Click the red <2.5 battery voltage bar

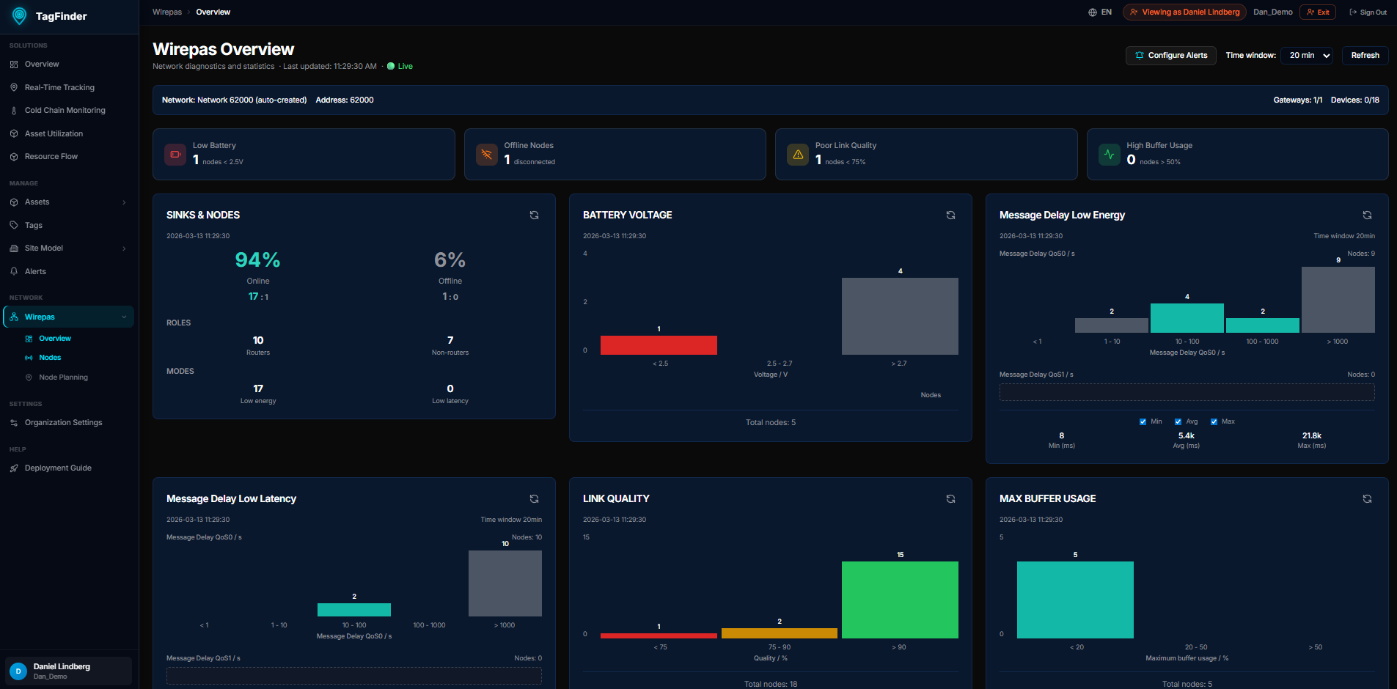[659, 345]
